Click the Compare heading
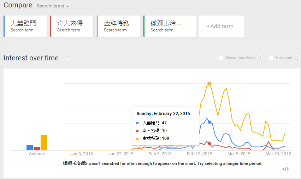 pos(18,5)
